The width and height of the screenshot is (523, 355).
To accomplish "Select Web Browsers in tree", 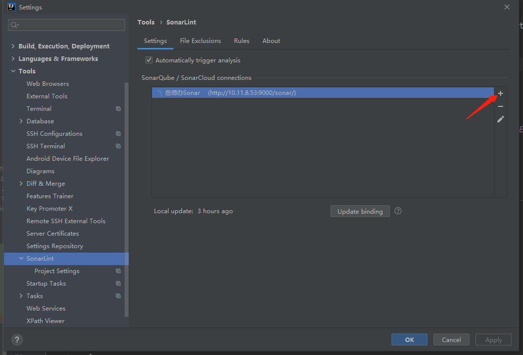I will 47,83.
